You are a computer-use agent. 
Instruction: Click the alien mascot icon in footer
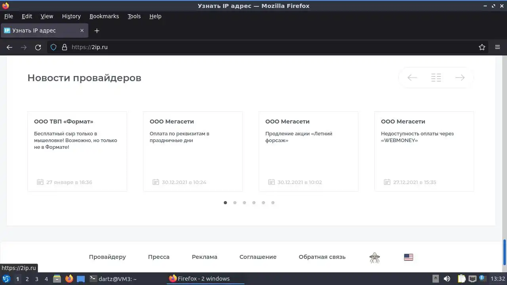pyautogui.click(x=375, y=258)
